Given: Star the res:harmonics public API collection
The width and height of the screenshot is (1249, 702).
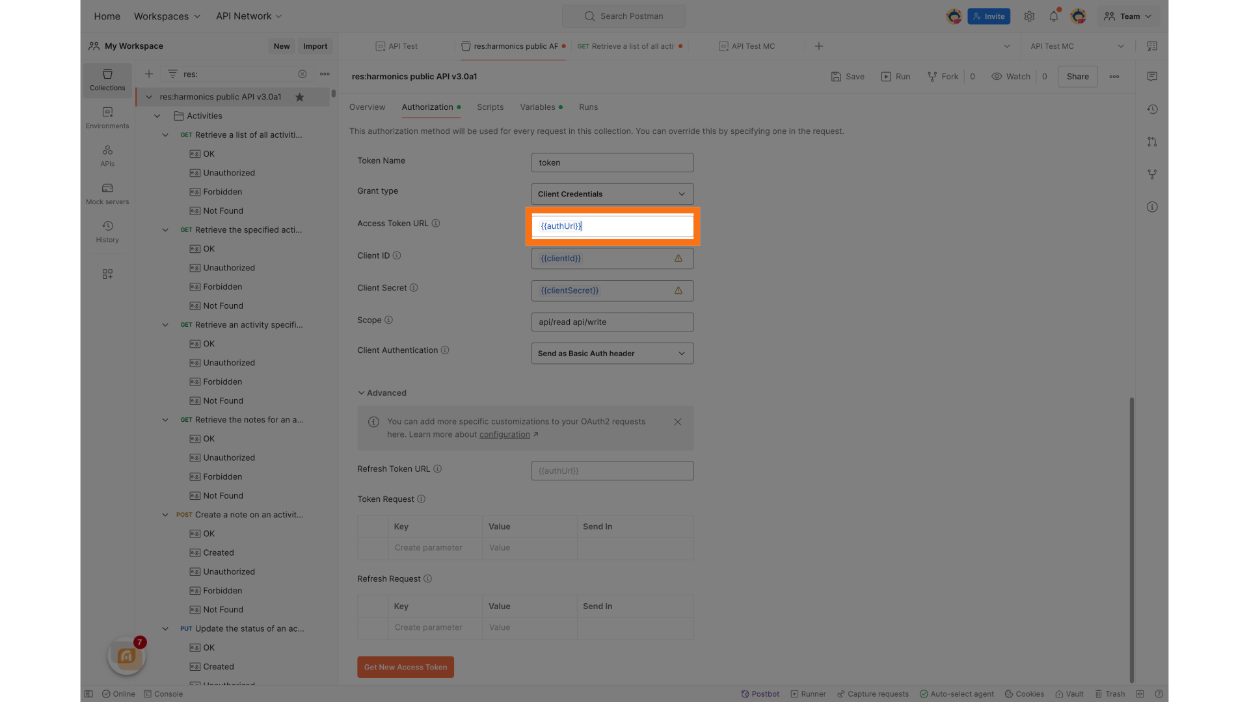Looking at the screenshot, I should 300,96.
